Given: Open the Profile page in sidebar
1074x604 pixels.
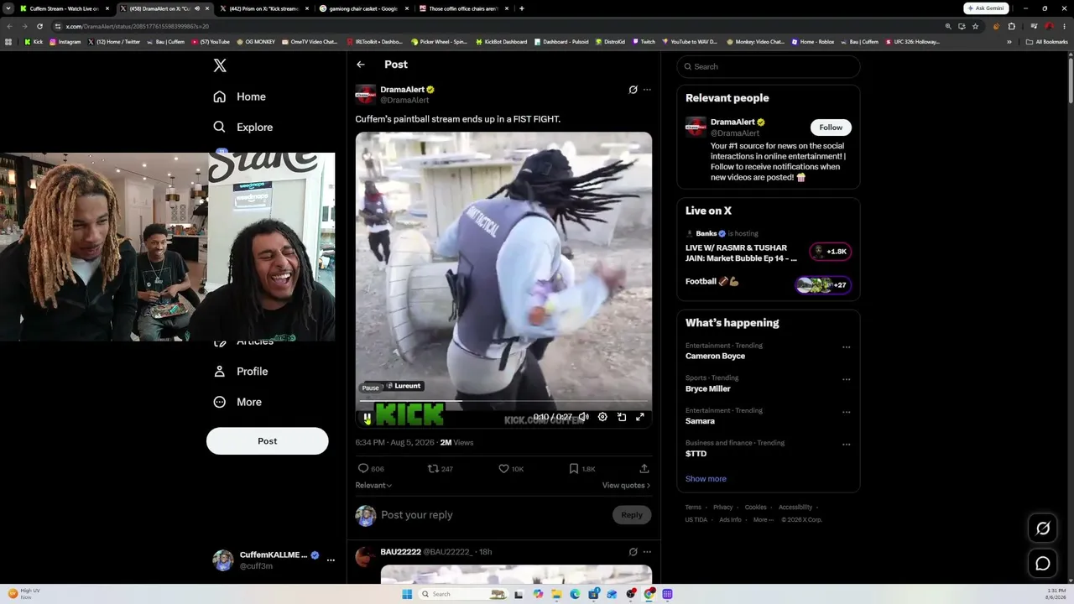Looking at the screenshot, I should coord(241,371).
